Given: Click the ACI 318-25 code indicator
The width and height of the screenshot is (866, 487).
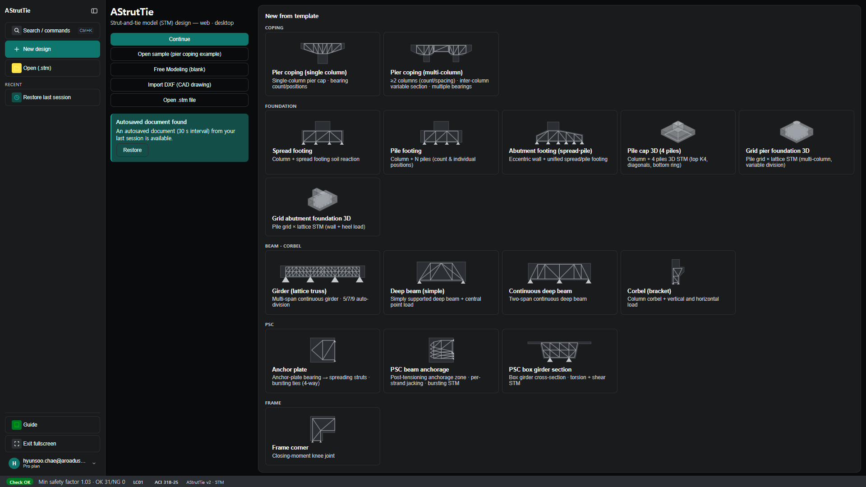Looking at the screenshot, I should (166, 482).
